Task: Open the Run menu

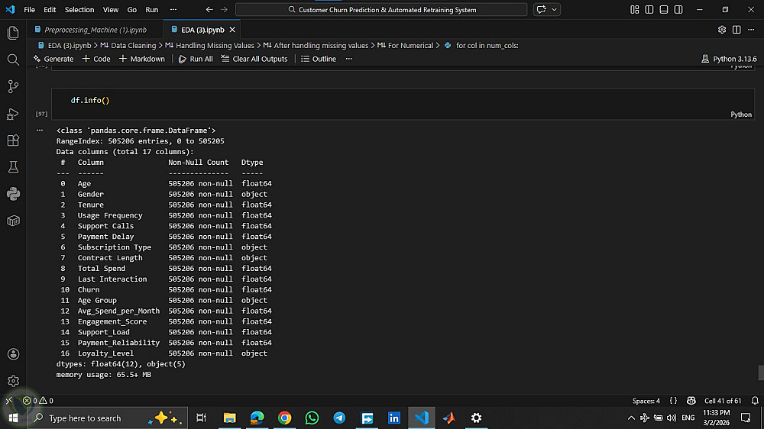Action: (x=151, y=10)
